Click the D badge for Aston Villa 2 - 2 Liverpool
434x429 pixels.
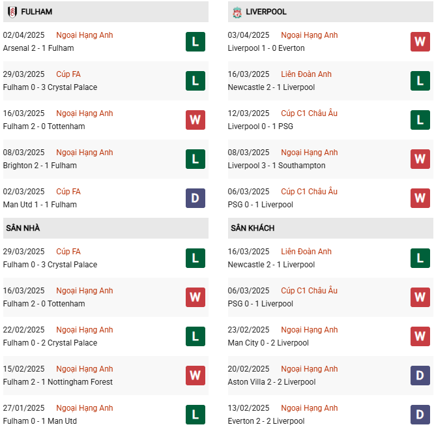420,376
